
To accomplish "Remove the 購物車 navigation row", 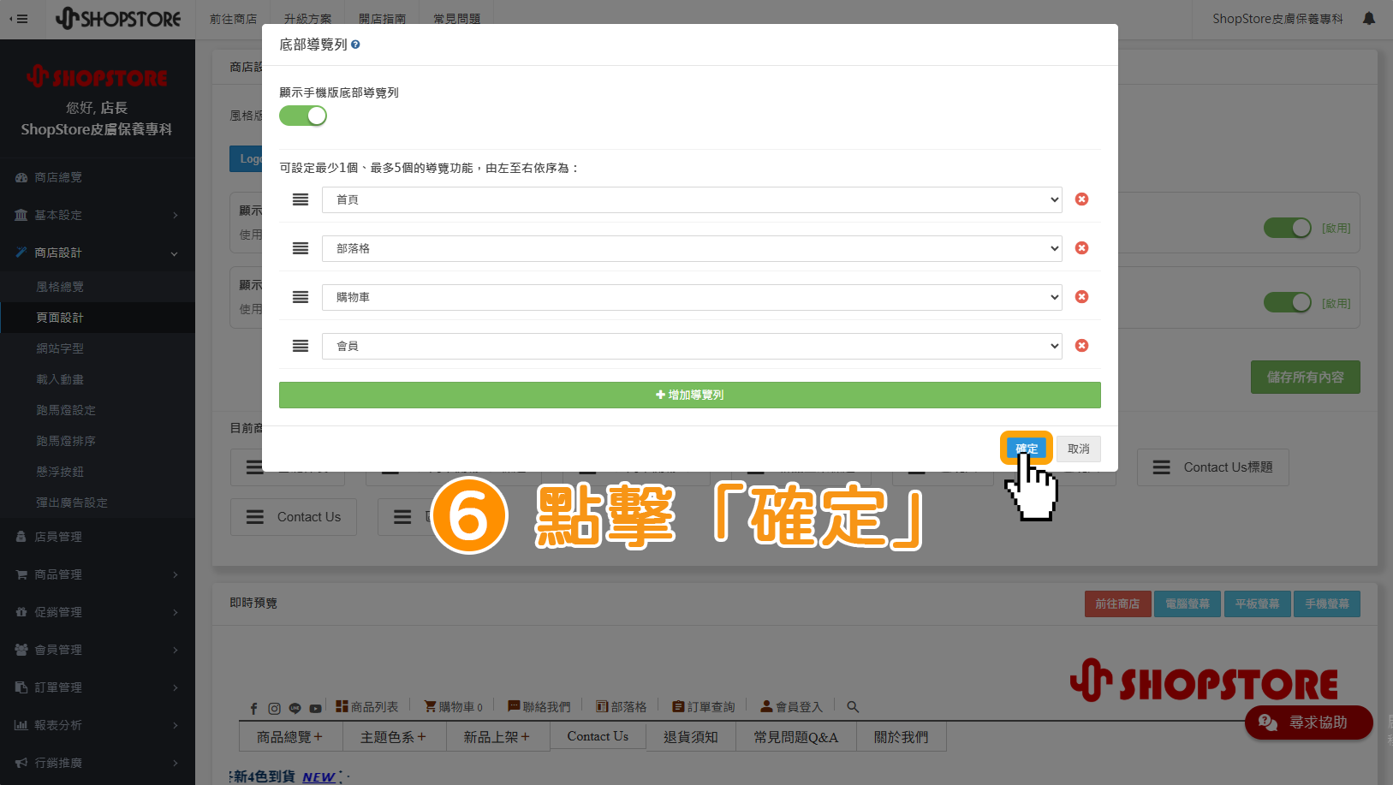I will coord(1081,297).
